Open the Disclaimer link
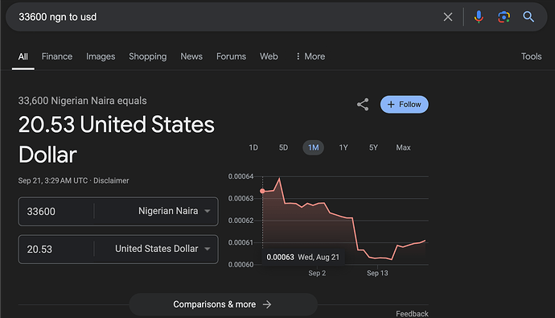Screen dimensions: 555x318 111,180
